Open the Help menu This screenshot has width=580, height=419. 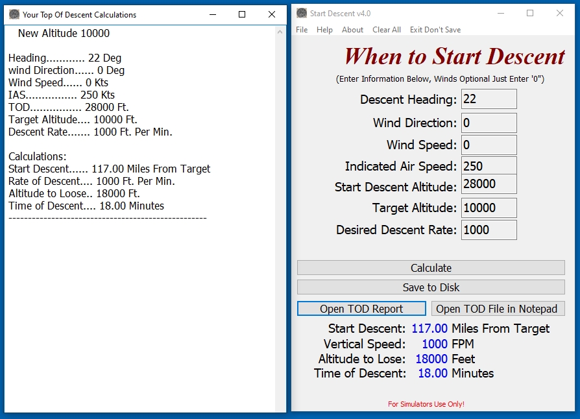(324, 30)
